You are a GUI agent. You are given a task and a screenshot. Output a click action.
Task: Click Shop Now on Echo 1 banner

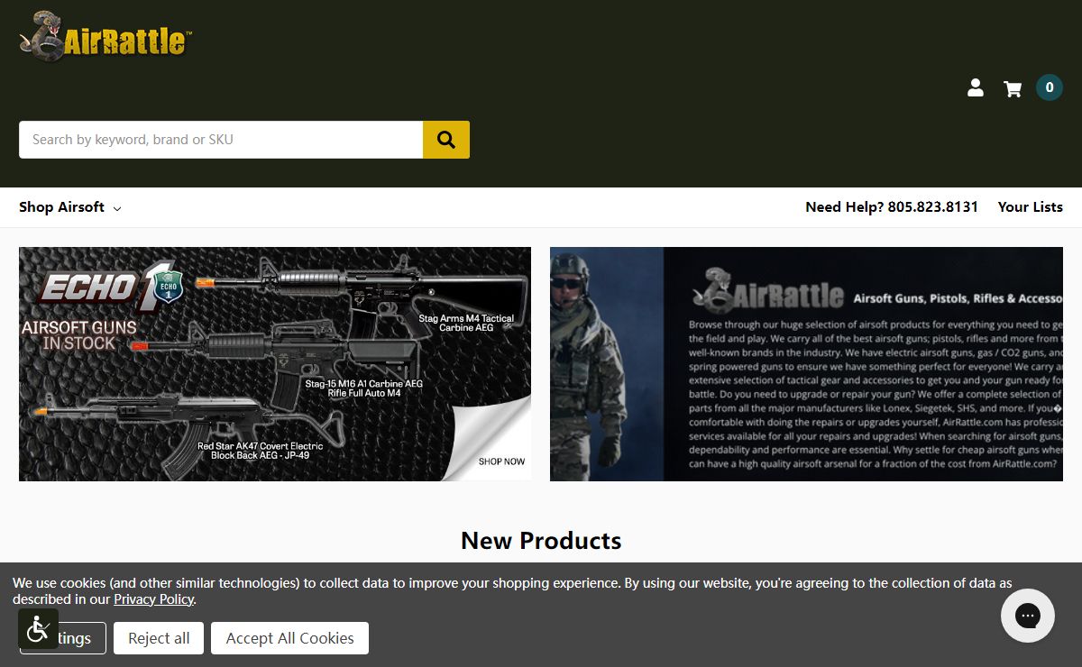coord(501,461)
